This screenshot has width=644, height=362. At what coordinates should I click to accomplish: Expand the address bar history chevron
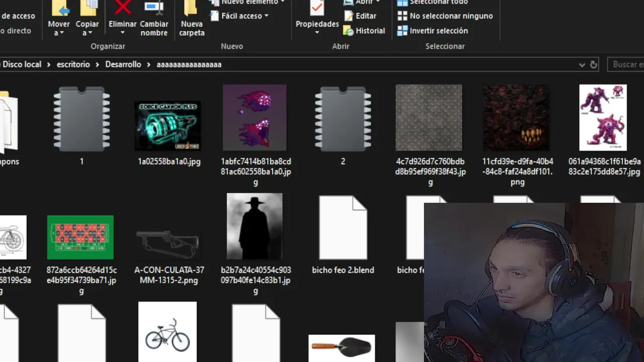(x=582, y=65)
